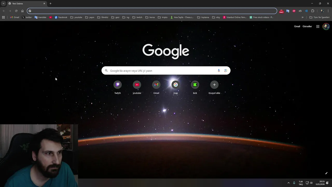Expand the youtube bookmarks folder
Screen dimensions: 332x187
coord(76,17)
